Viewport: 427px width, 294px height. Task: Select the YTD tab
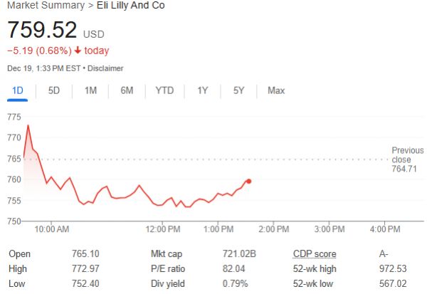point(164,90)
